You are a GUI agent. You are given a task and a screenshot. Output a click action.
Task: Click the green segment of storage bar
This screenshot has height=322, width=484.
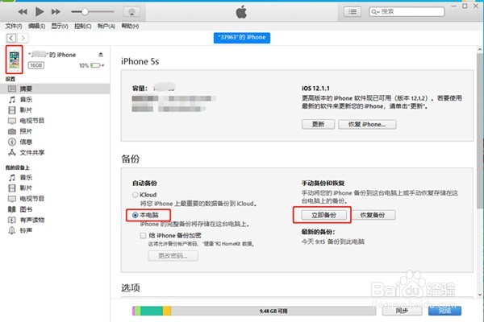152,311
